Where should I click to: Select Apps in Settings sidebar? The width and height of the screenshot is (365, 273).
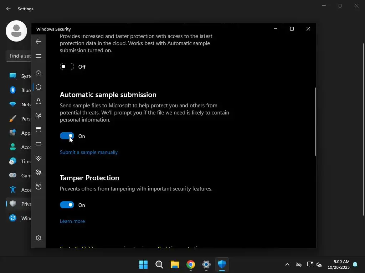[19, 133]
